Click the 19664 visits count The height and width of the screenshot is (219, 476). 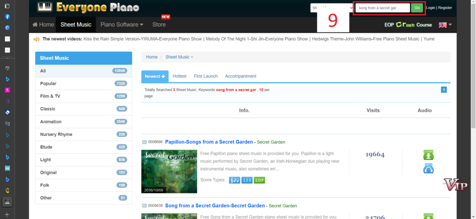coord(375,155)
